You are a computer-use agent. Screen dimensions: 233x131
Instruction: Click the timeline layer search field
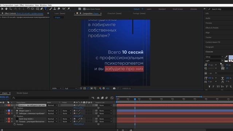50,98
